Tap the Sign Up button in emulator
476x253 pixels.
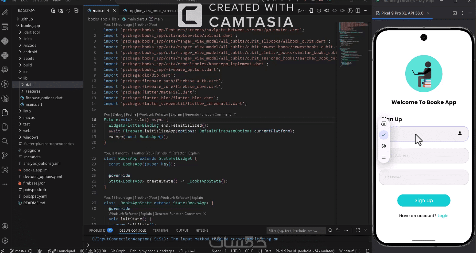(x=424, y=200)
